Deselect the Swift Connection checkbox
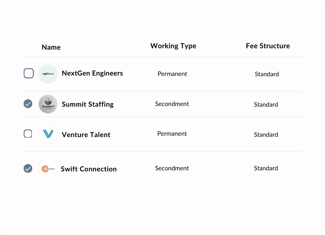Image resolution: width=325 pixels, height=235 pixels. (28, 169)
